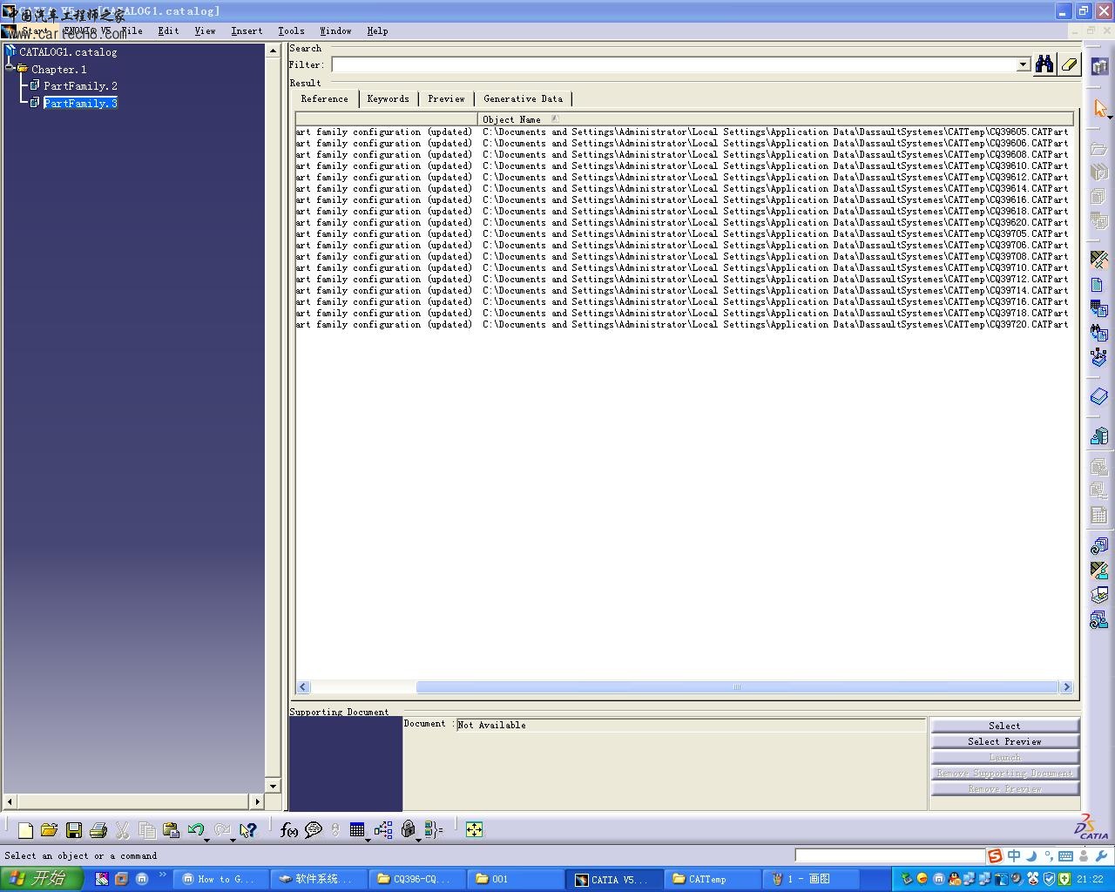This screenshot has width=1115, height=892.
Task: Click the What's This help icon
Action: 248,830
